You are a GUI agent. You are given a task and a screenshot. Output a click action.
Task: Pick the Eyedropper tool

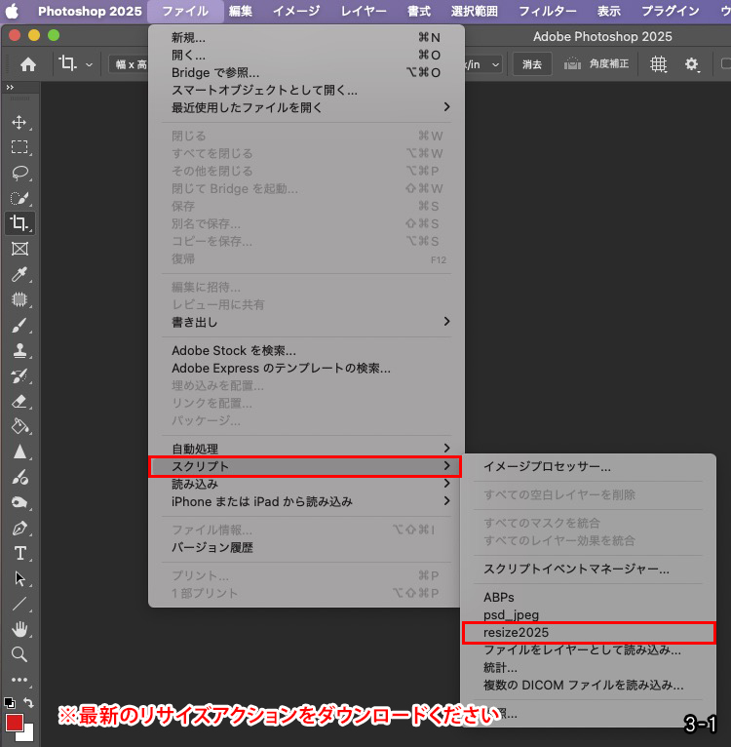[x=19, y=275]
